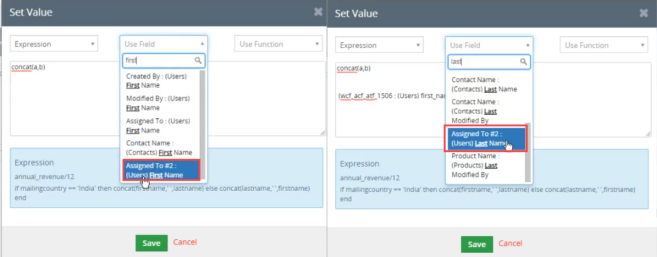Viewport: 657px width, 257px height.
Task: Open Expression dropdown in right dialog
Action: click(379, 45)
